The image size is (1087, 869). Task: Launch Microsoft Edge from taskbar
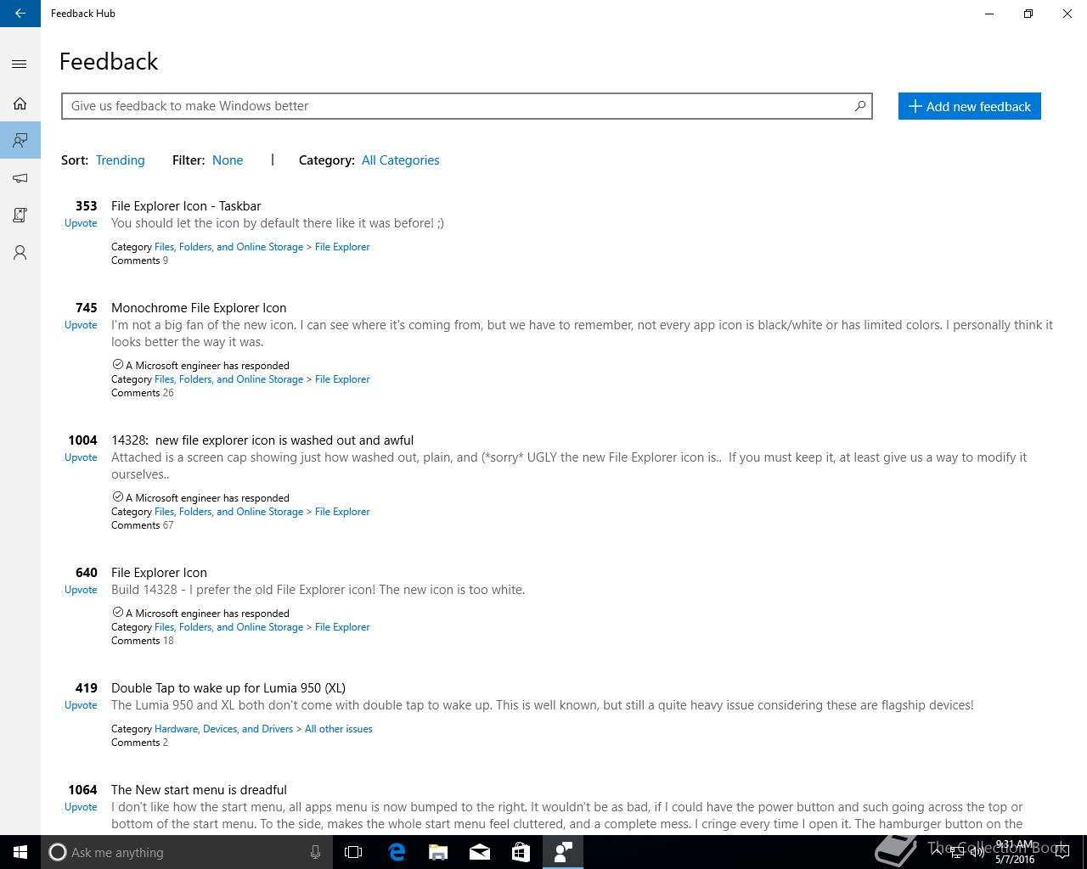[x=397, y=852]
